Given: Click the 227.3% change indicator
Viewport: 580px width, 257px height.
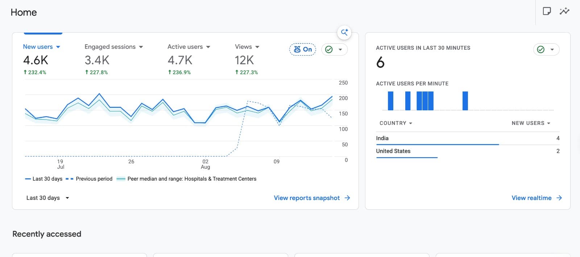Looking at the screenshot, I should (246, 72).
